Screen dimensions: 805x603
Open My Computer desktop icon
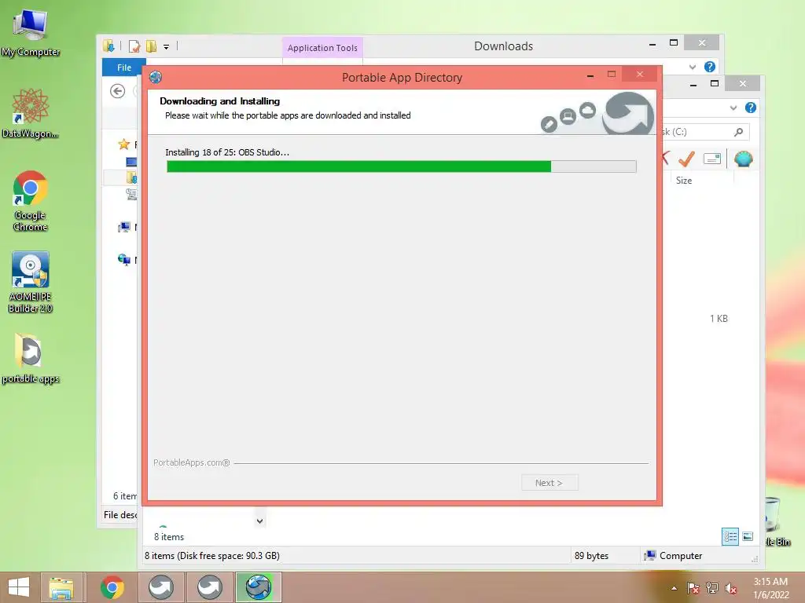tap(31, 31)
